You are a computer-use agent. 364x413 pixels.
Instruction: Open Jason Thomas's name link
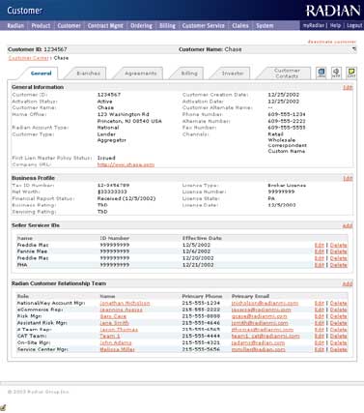tap(119, 330)
